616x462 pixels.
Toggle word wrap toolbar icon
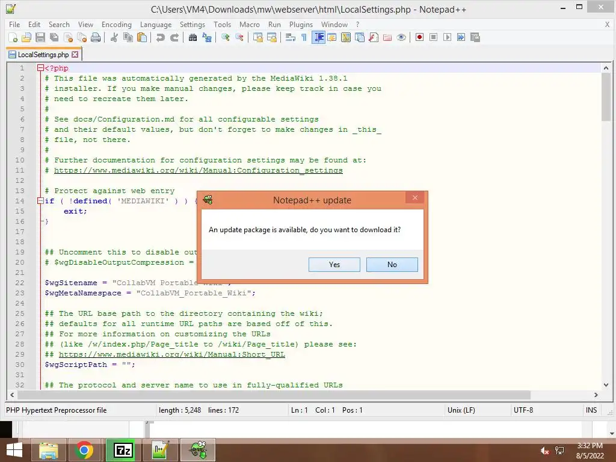pyautogui.click(x=291, y=37)
